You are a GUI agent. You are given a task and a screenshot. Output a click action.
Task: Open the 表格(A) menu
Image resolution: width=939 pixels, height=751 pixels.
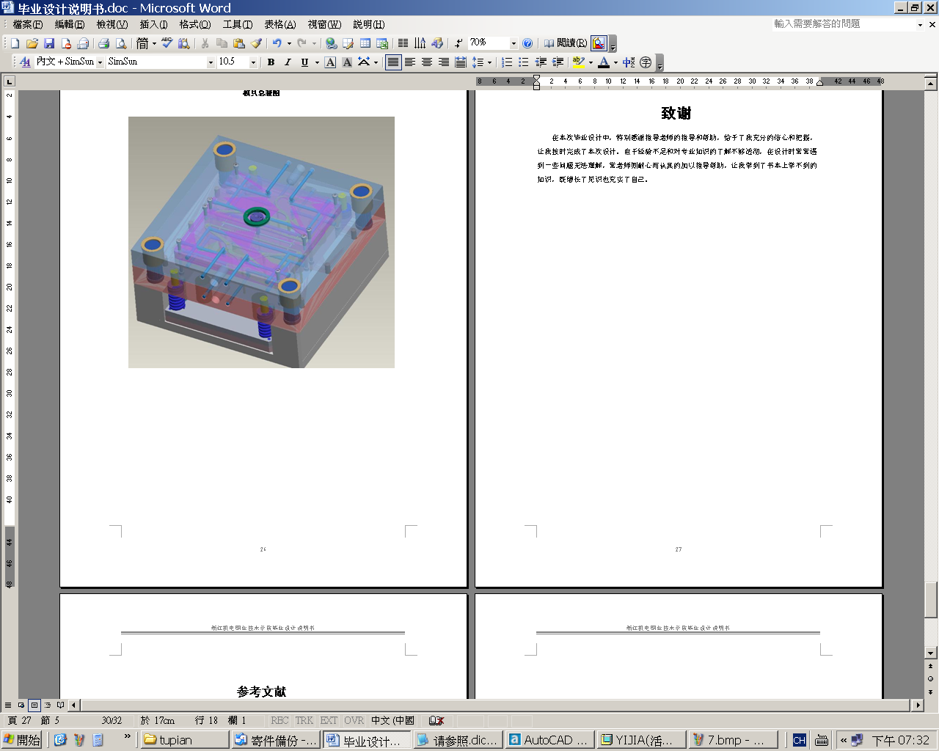click(x=280, y=24)
